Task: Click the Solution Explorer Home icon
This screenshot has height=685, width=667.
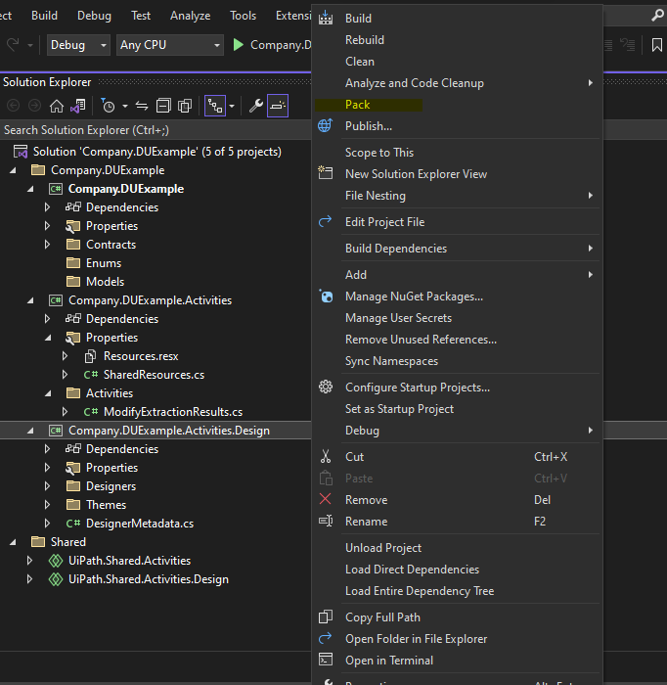Action: coord(57,106)
